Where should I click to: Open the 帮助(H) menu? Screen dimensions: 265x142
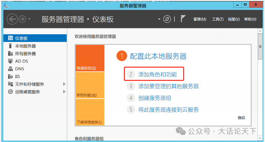(x=250, y=19)
